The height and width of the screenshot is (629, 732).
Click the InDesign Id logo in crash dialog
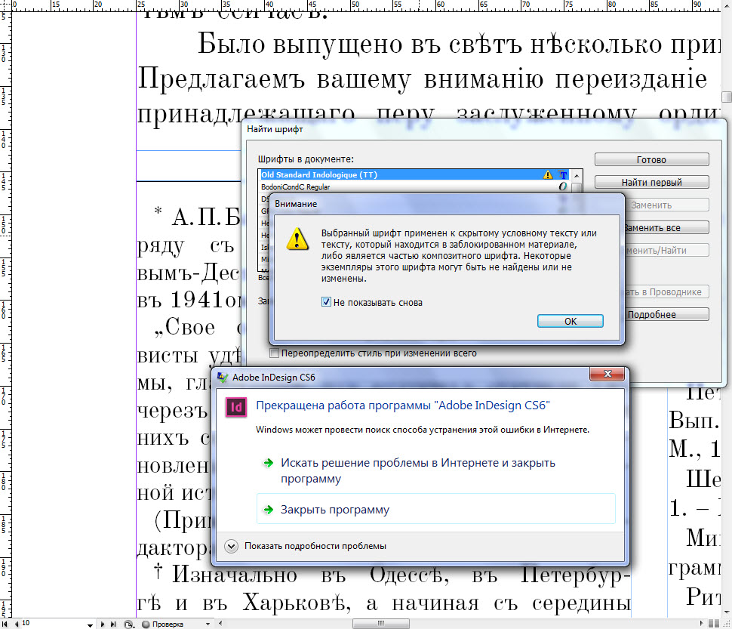[236, 408]
